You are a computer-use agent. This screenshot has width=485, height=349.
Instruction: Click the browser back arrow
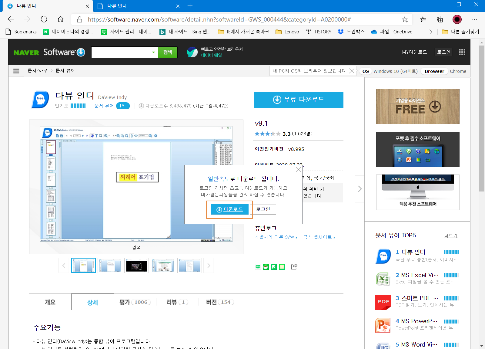coord(11,19)
